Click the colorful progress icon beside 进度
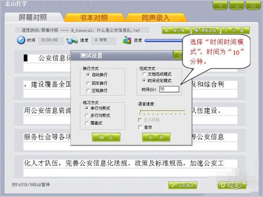The height and width of the screenshot is (197, 263). (x=127, y=40)
